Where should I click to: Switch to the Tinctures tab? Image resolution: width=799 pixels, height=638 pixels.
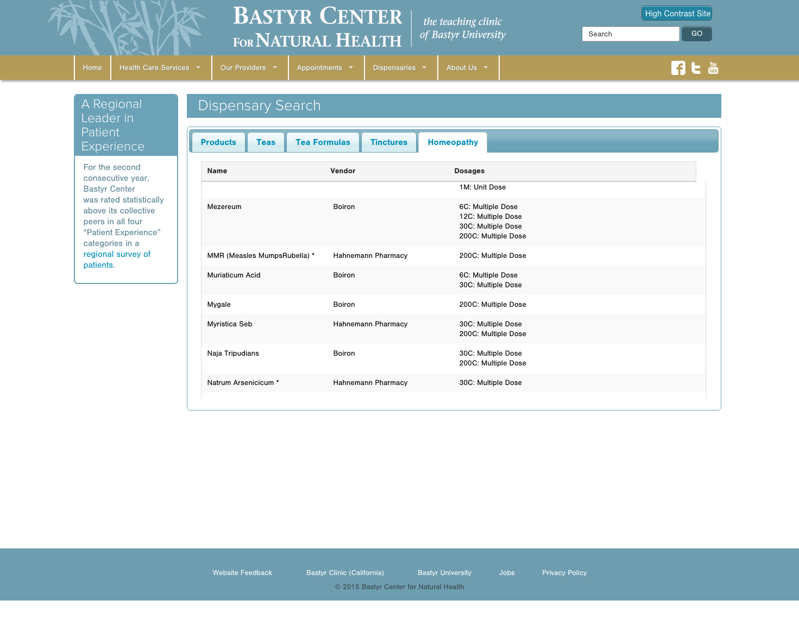click(389, 142)
